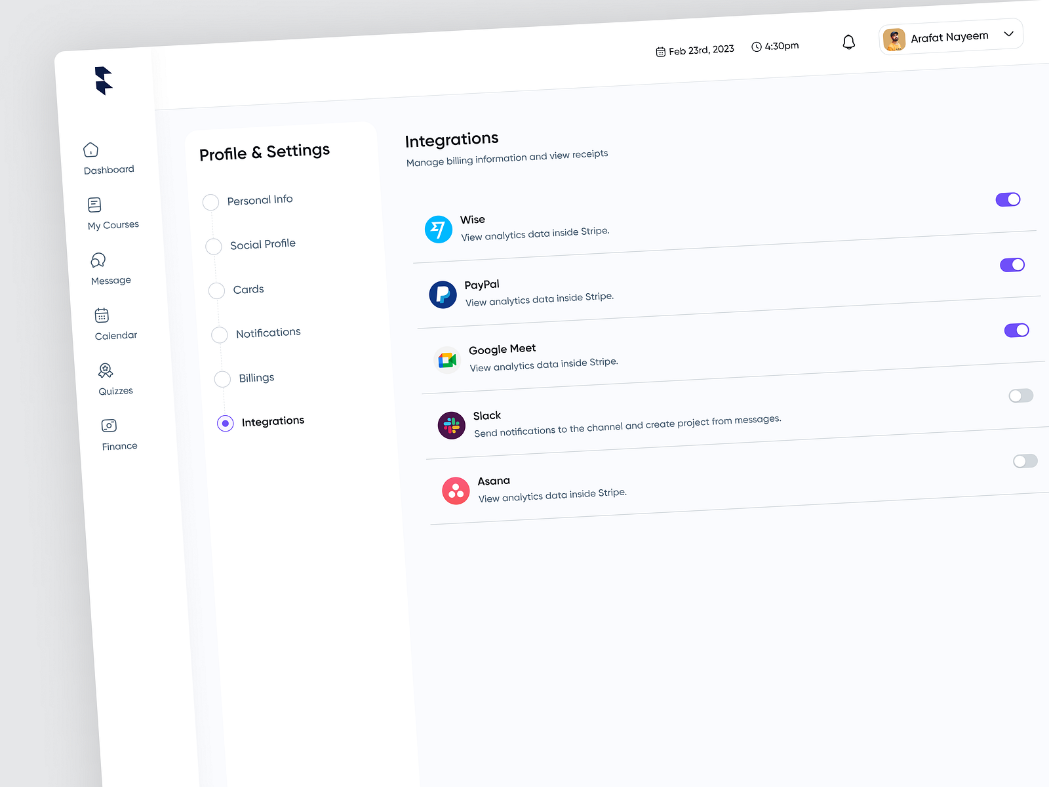The width and height of the screenshot is (1049, 787).
Task: Switch to Personal Info settings
Action: (210, 202)
